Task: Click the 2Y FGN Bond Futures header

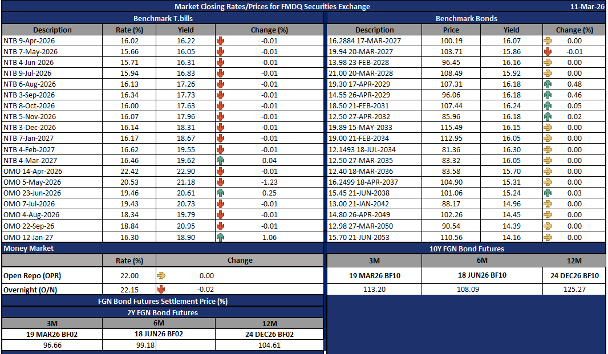Action: coord(163,312)
